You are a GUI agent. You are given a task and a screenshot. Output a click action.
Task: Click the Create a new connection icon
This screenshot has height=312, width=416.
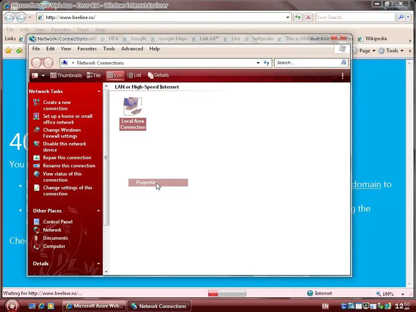(x=36, y=102)
